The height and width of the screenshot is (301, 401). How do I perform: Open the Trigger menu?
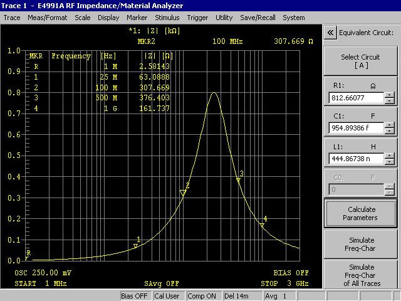pyautogui.click(x=197, y=18)
